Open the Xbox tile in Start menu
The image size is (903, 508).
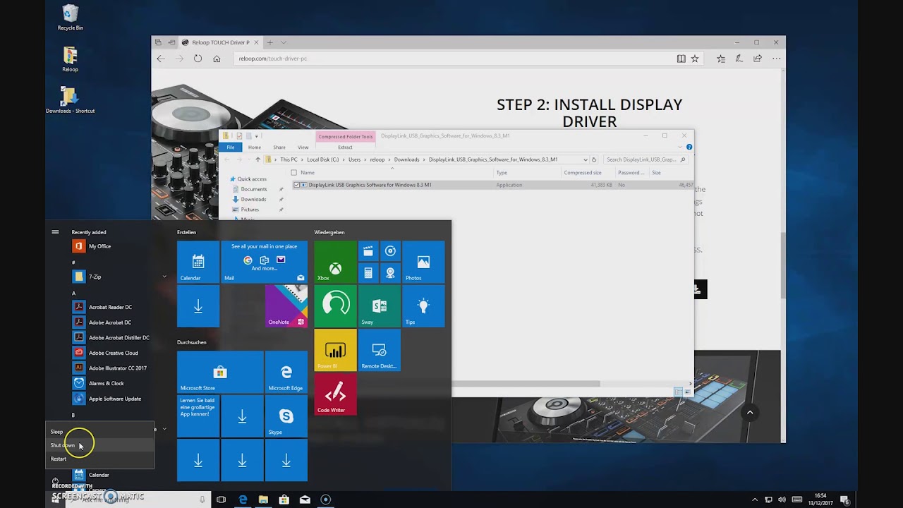coord(335,262)
